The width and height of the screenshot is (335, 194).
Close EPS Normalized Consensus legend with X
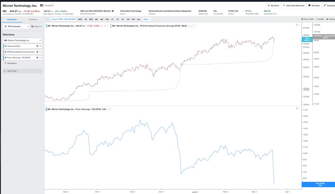click(195, 26)
